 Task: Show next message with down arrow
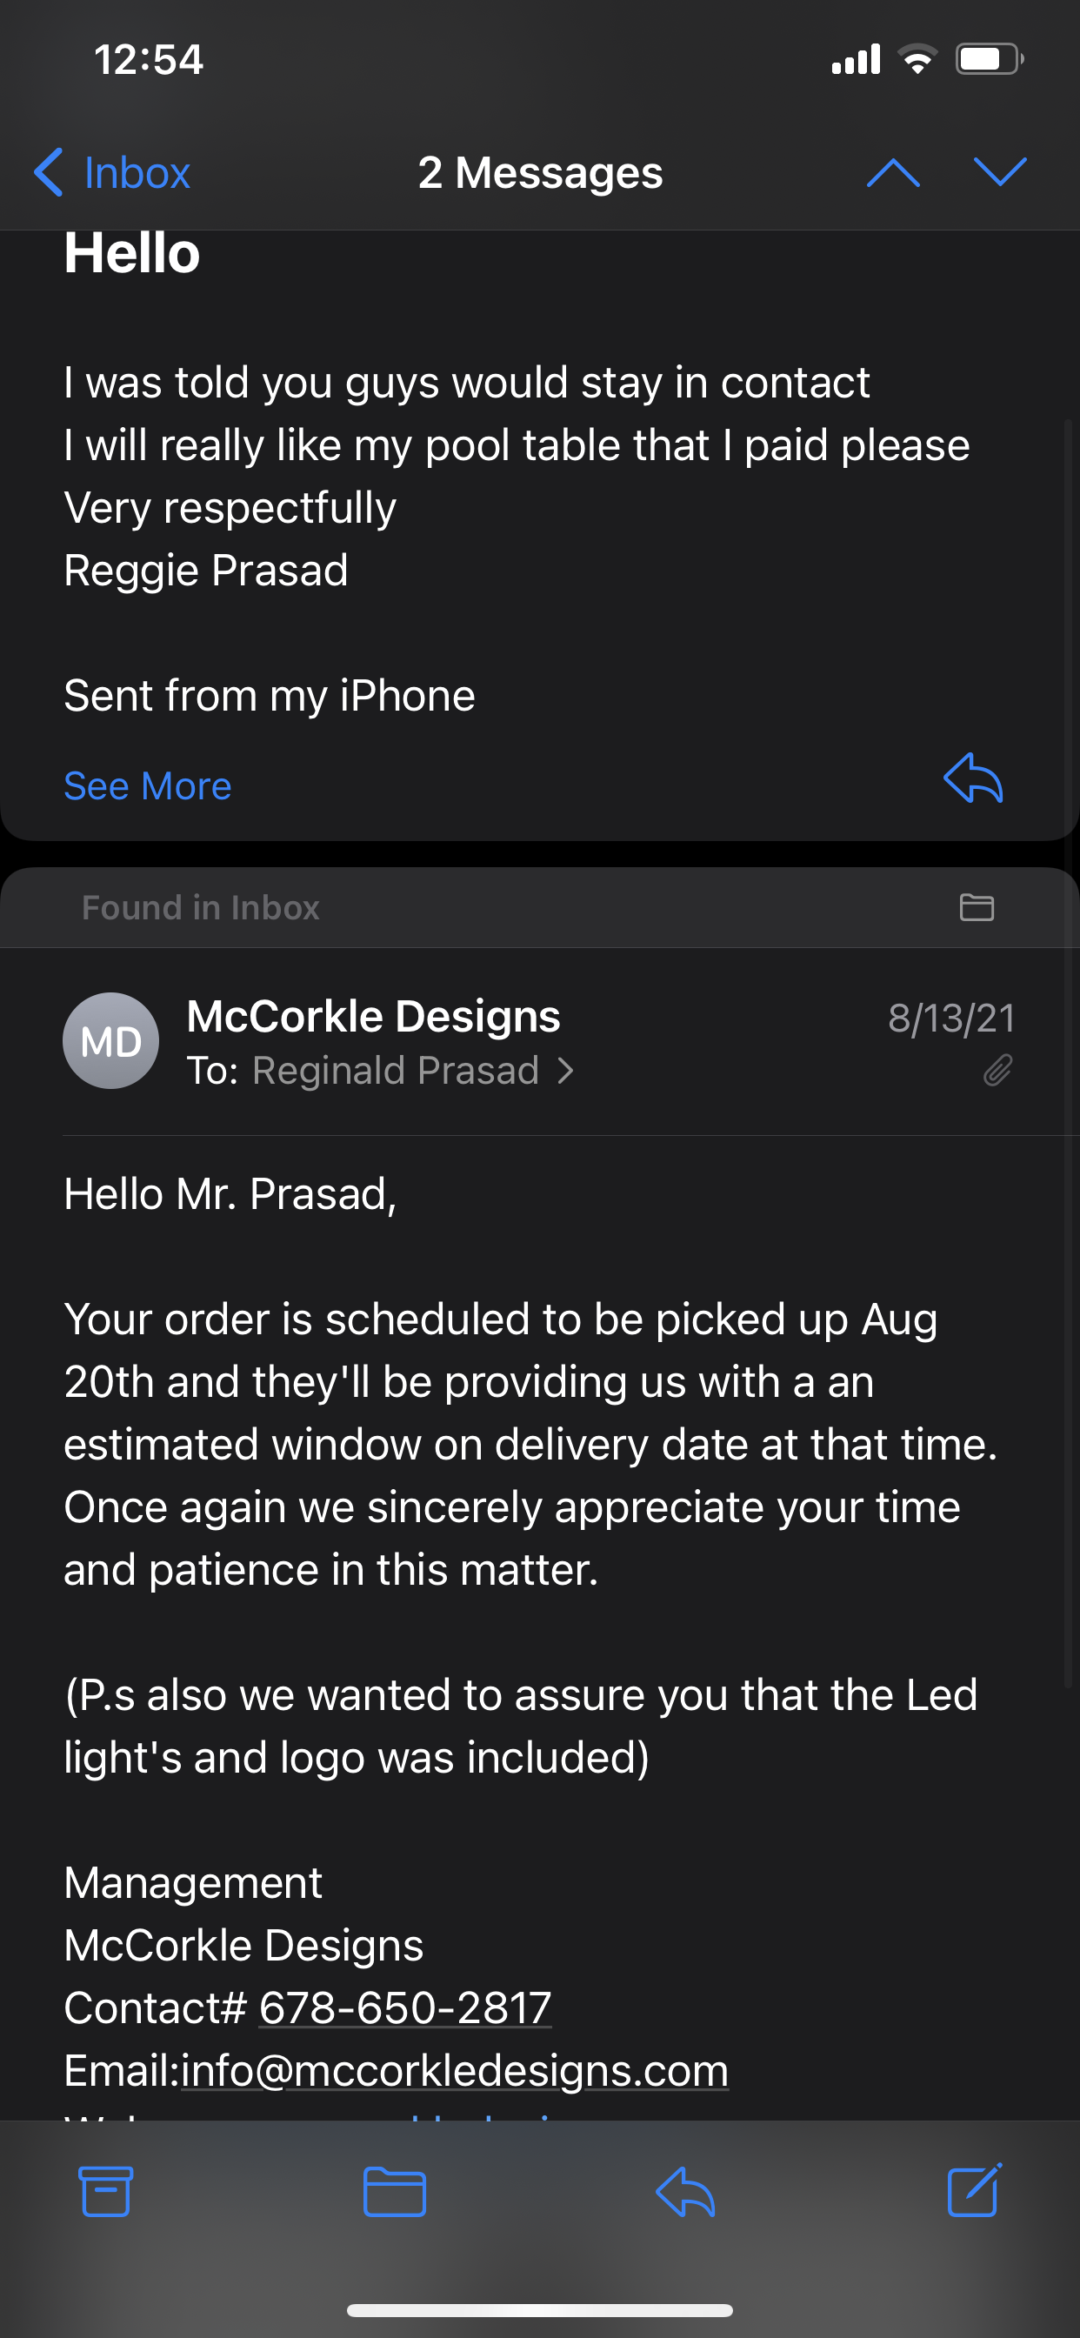point(999,171)
